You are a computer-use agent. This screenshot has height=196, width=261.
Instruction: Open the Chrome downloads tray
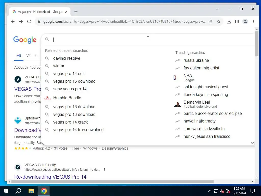pyautogui.click(x=229, y=21)
